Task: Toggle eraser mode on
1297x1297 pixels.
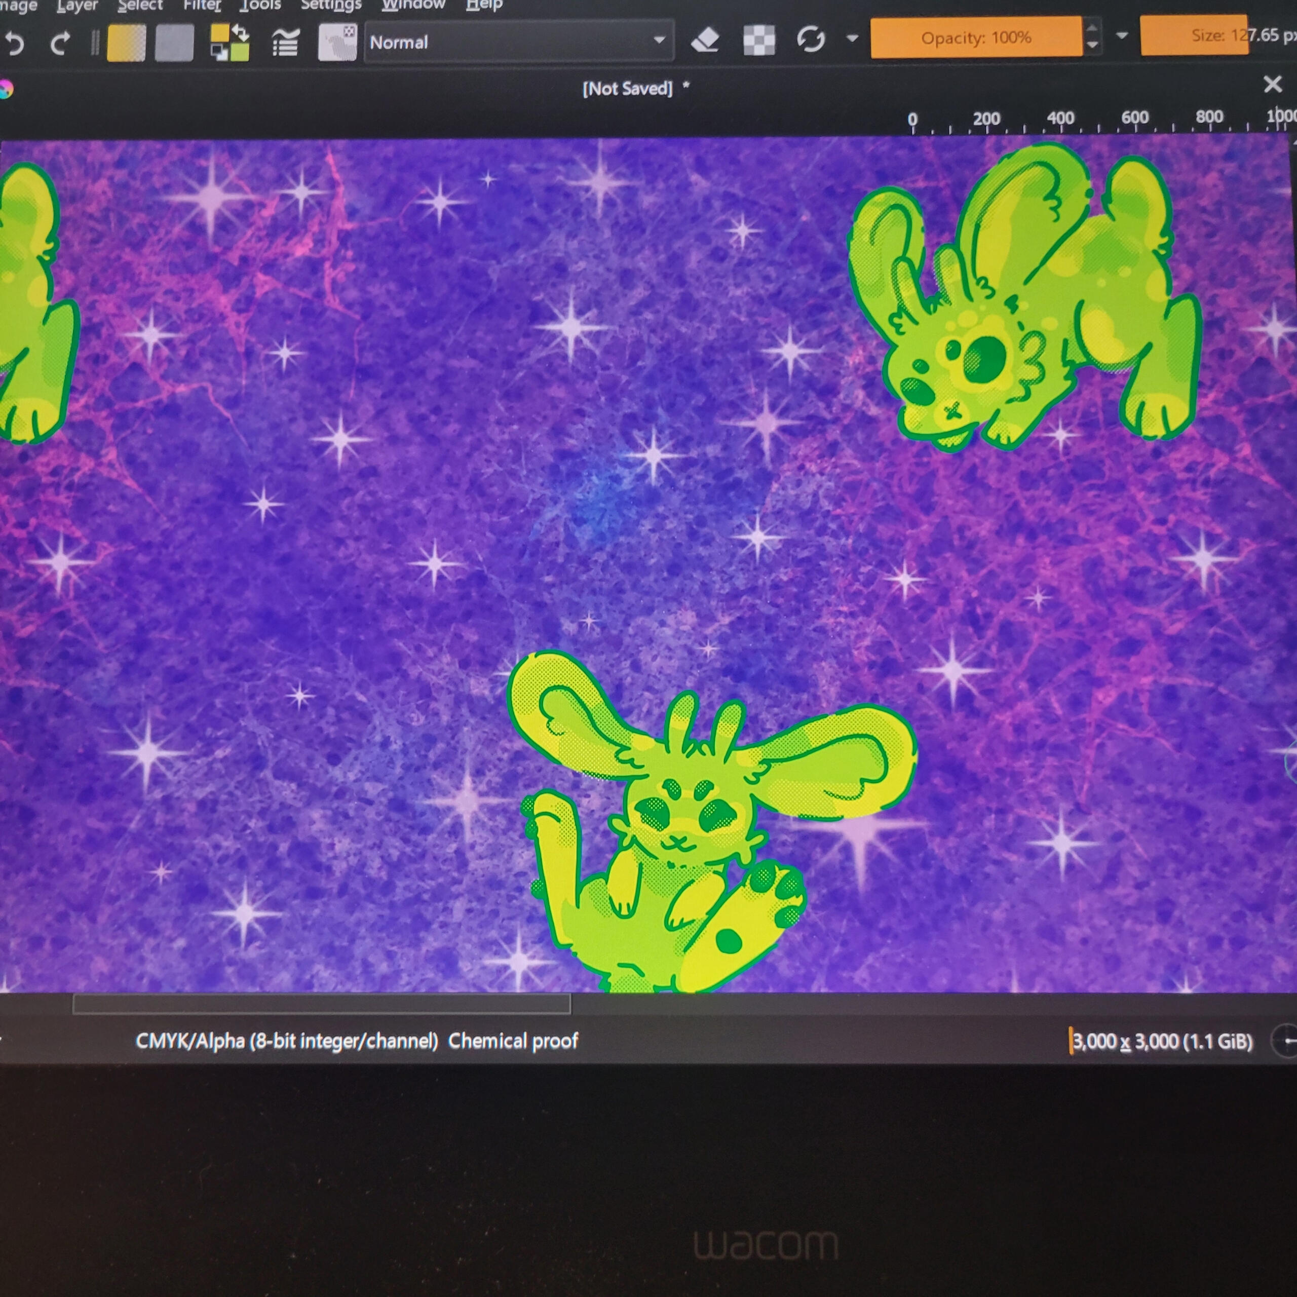Action: click(x=705, y=41)
